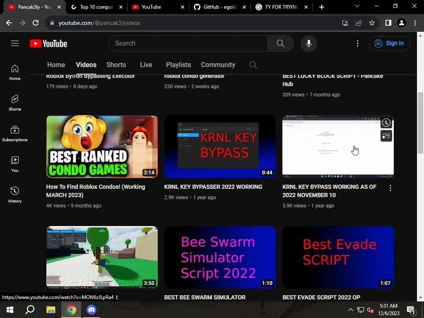Focus the YouTube Search field
The image size is (424, 318).
click(x=188, y=43)
